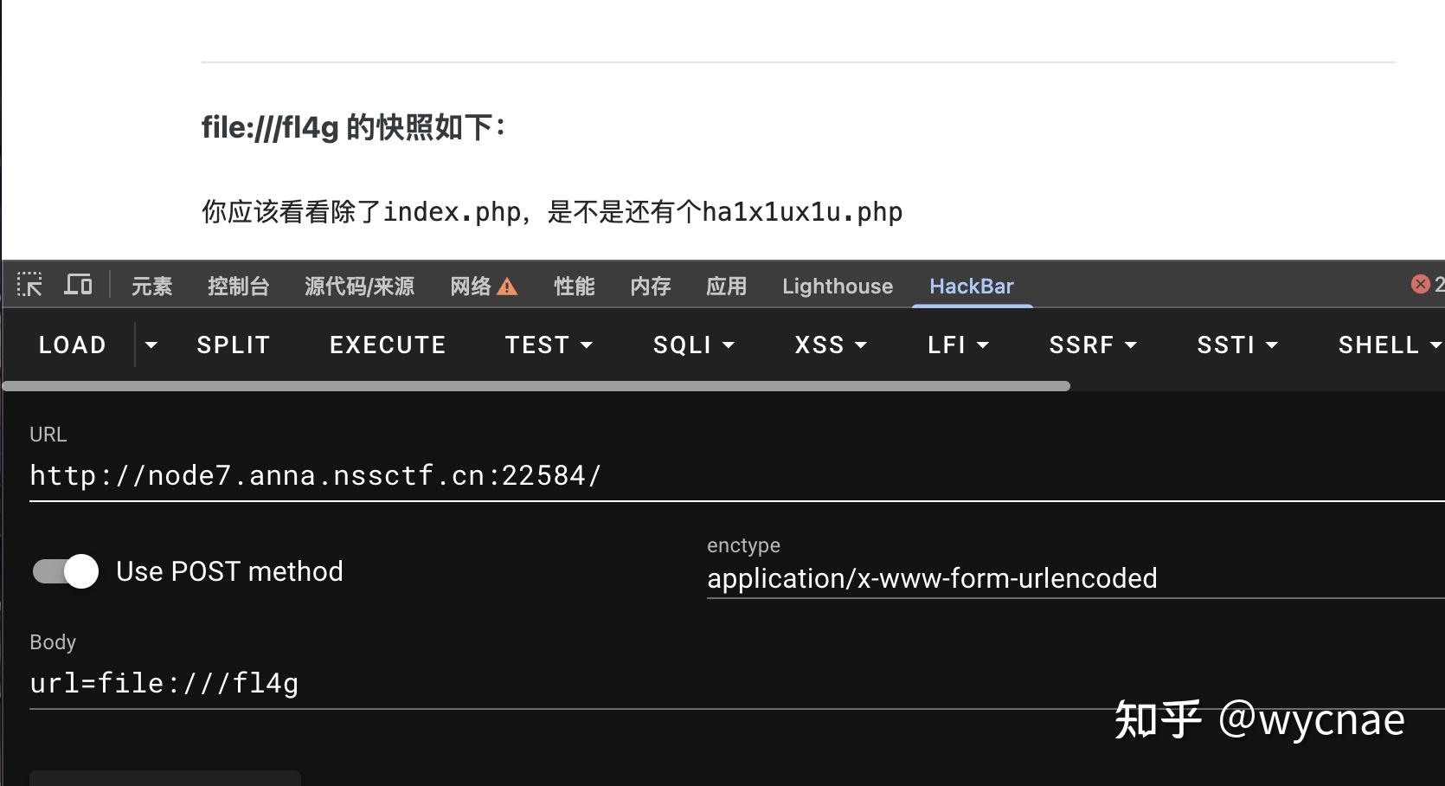Open the error counter badge

click(1420, 284)
